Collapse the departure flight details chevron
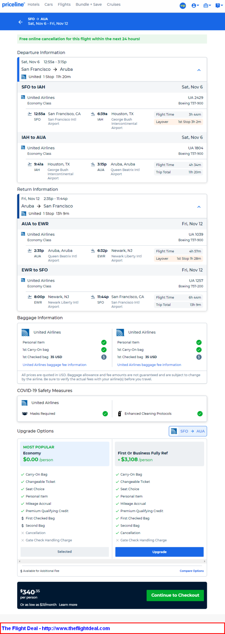This screenshot has width=225, height=634. tap(199, 70)
